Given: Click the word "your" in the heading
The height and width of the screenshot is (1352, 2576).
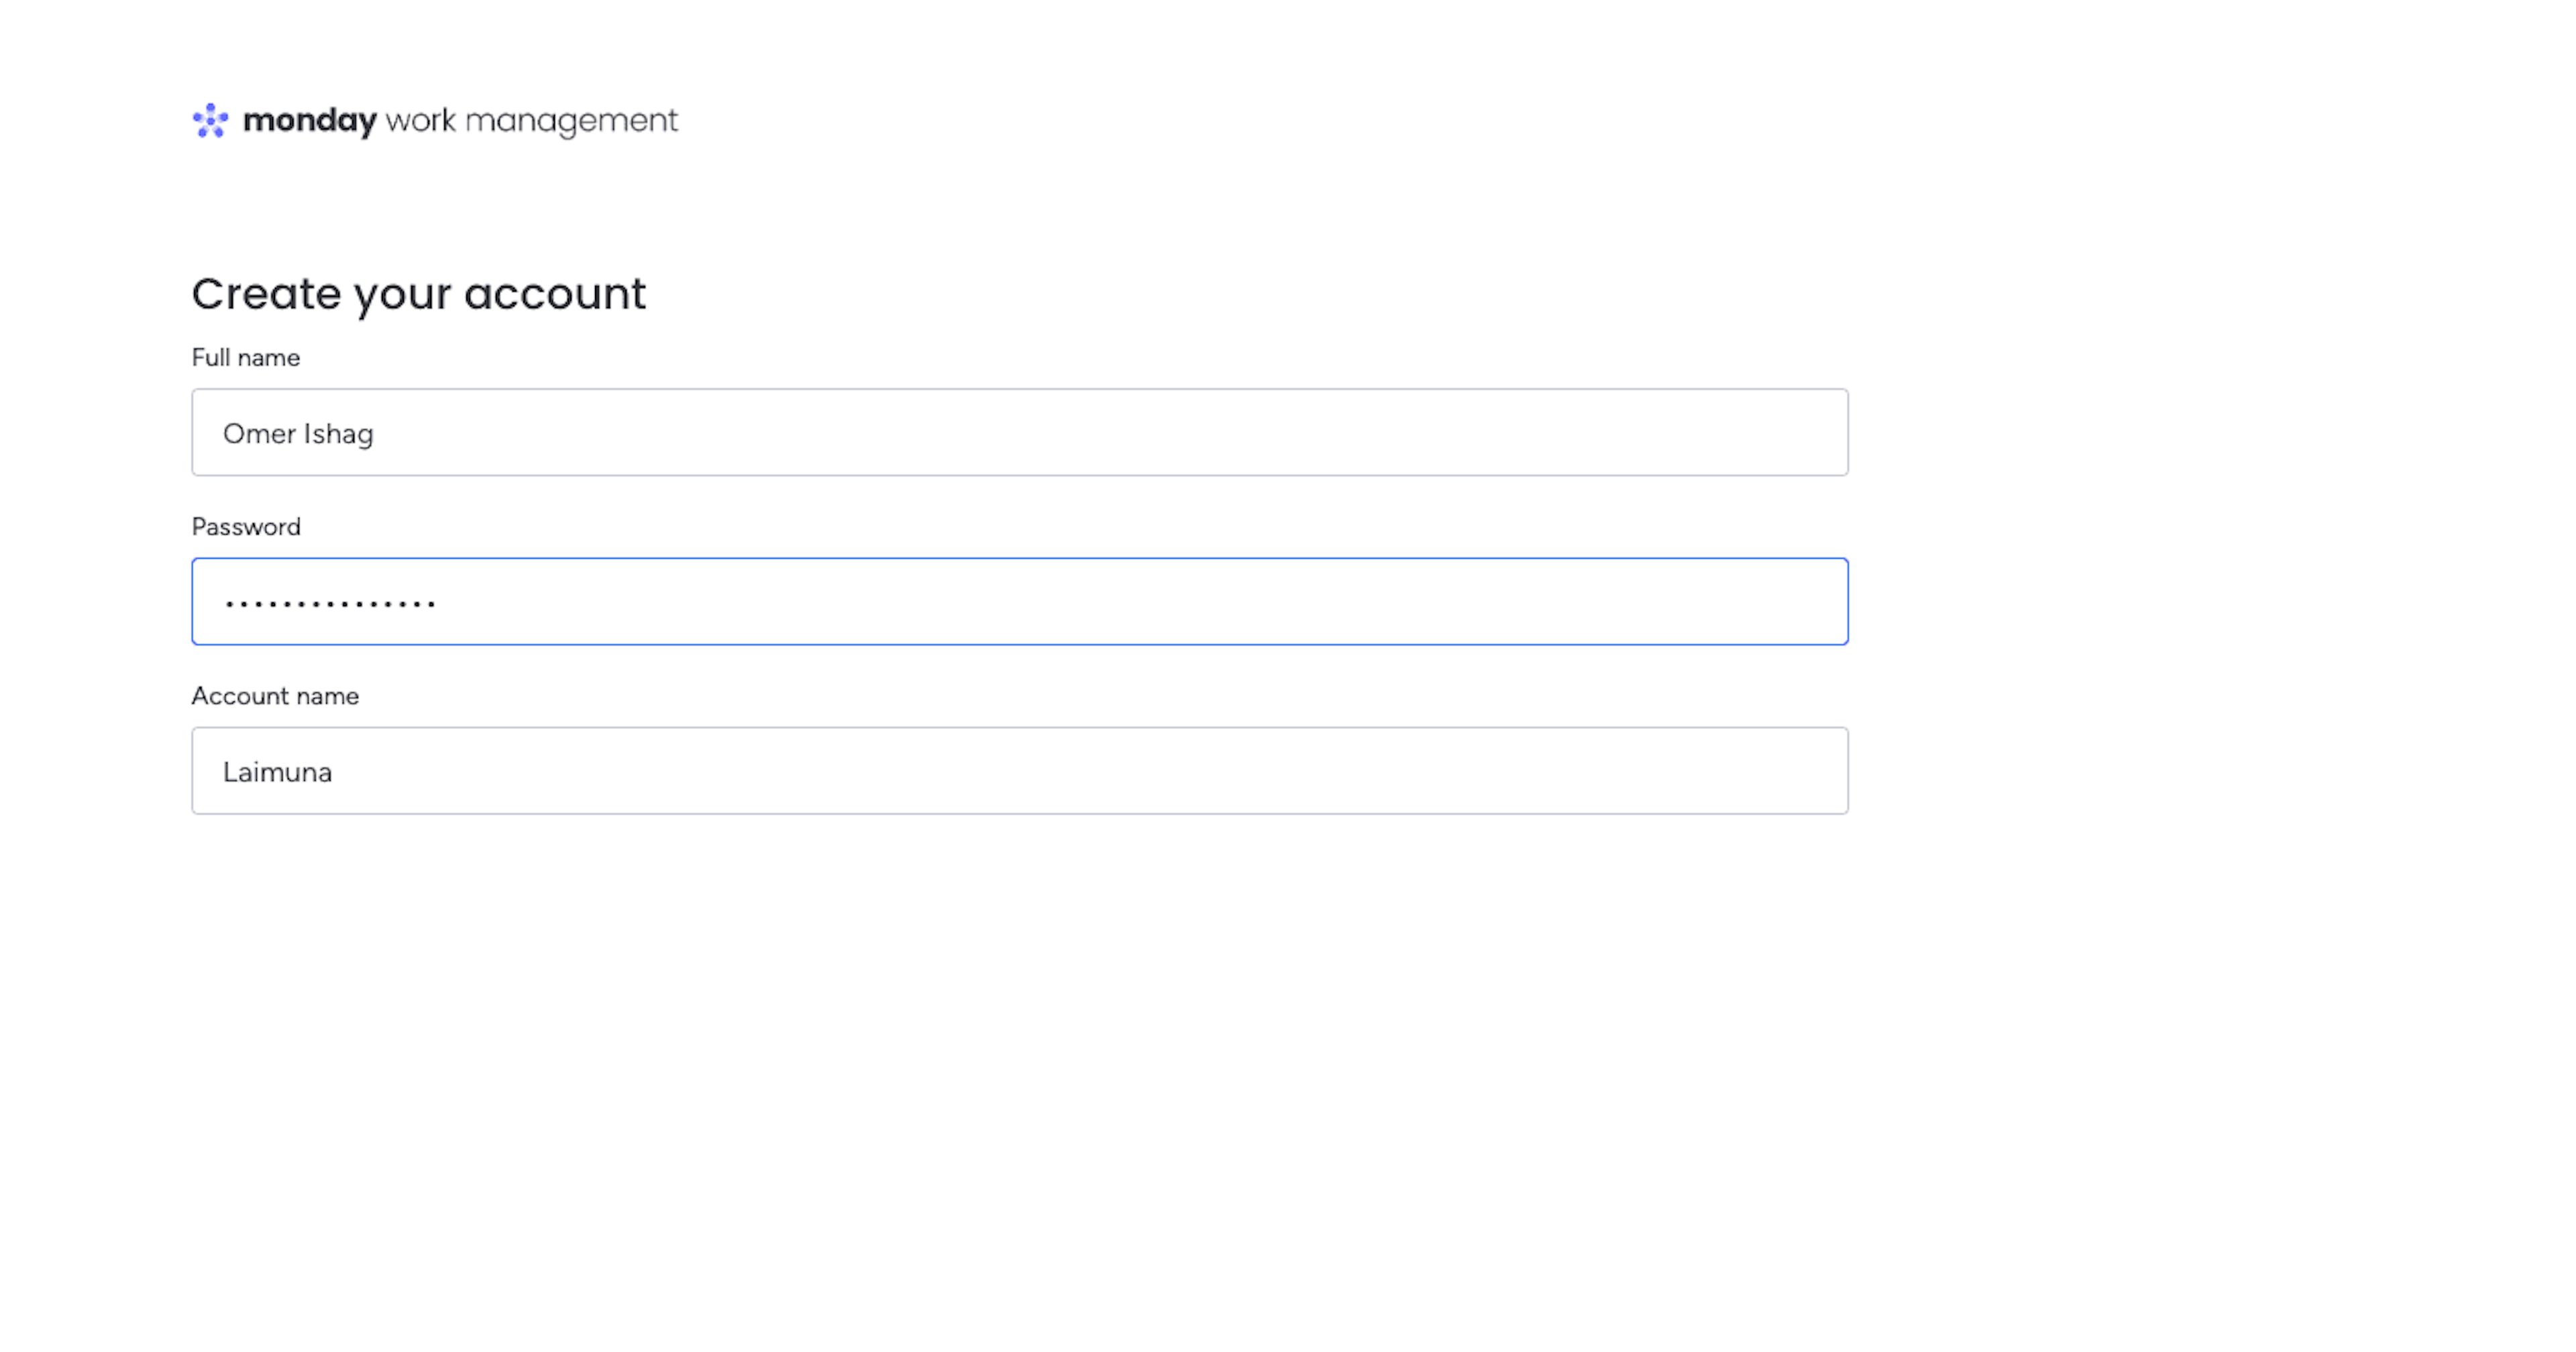Looking at the screenshot, I should click(402, 296).
